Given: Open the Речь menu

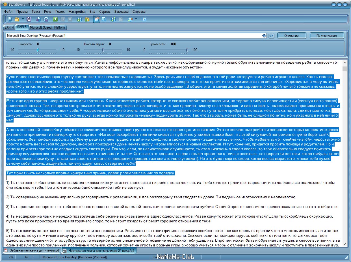Looking at the screenshot, I should 48,12.
